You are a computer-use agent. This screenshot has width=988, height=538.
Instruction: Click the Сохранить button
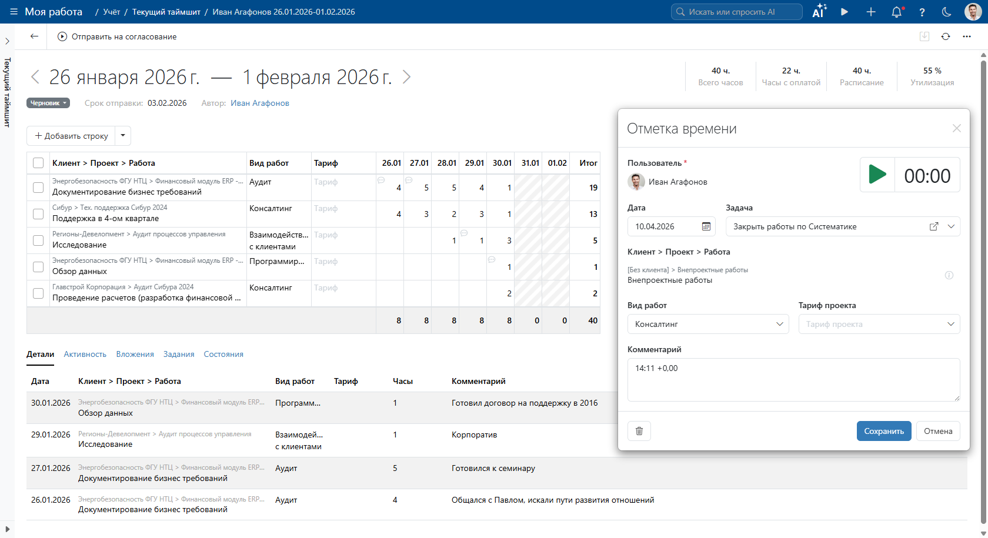[884, 431]
